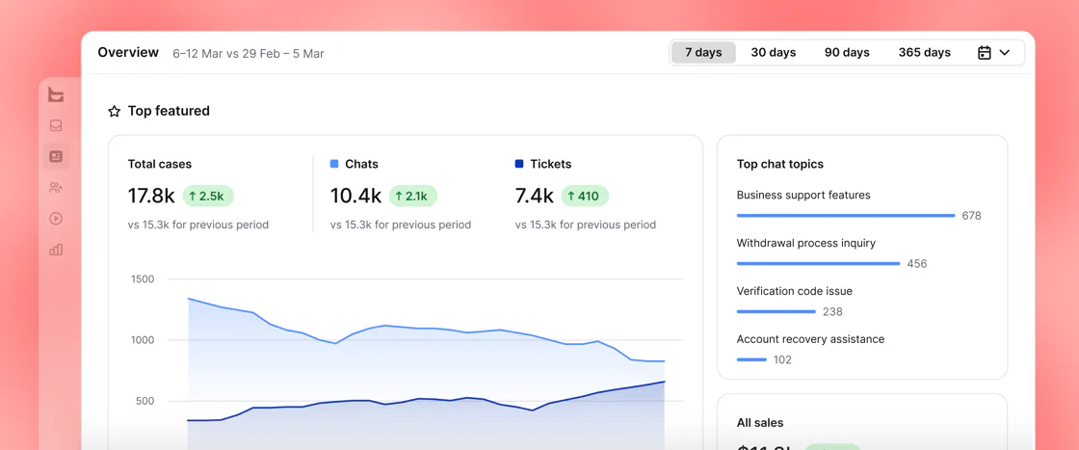1079x450 pixels.
Task: Click the Verification code issue bar
Action: 776,311
